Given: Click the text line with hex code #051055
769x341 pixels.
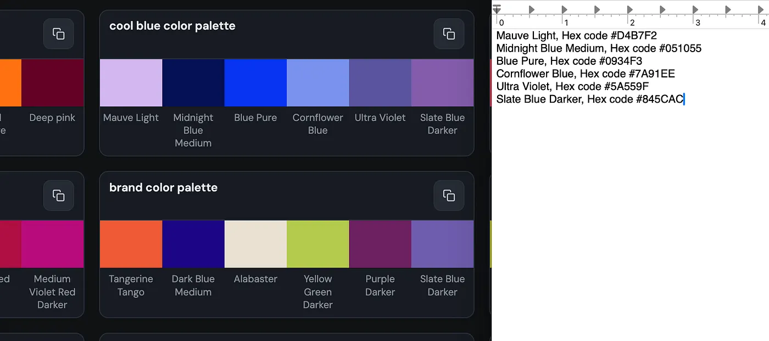Looking at the screenshot, I should 599,48.
